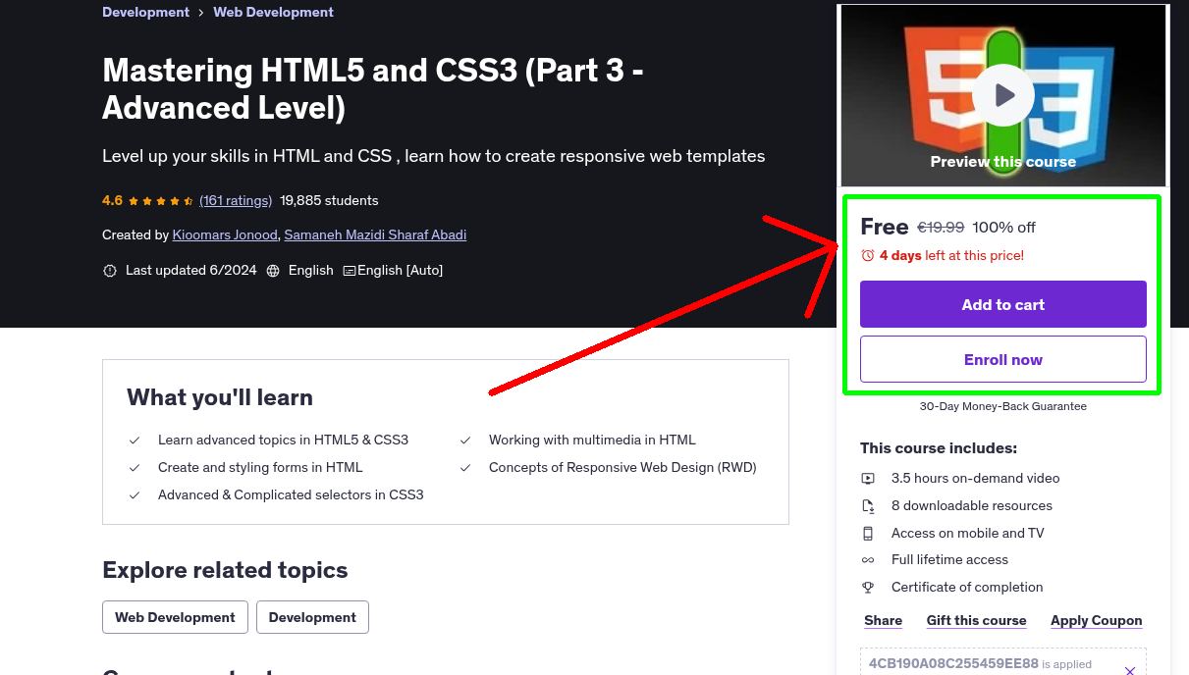Click the This course includes heading

point(939,448)
